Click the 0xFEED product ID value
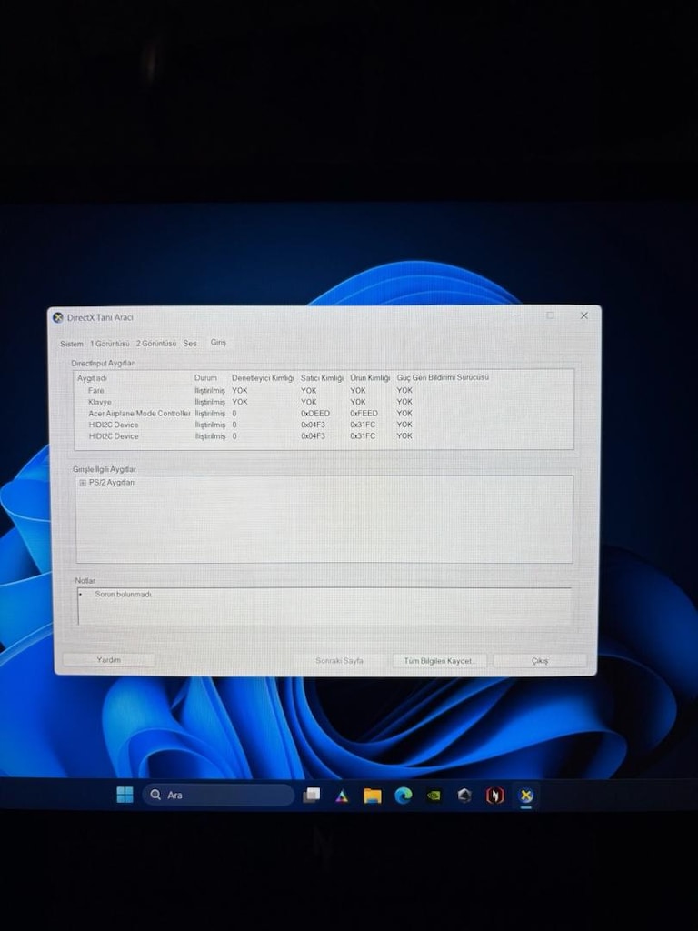The width and height of the screenshot is (698, 931). click(x=364, y=414)
